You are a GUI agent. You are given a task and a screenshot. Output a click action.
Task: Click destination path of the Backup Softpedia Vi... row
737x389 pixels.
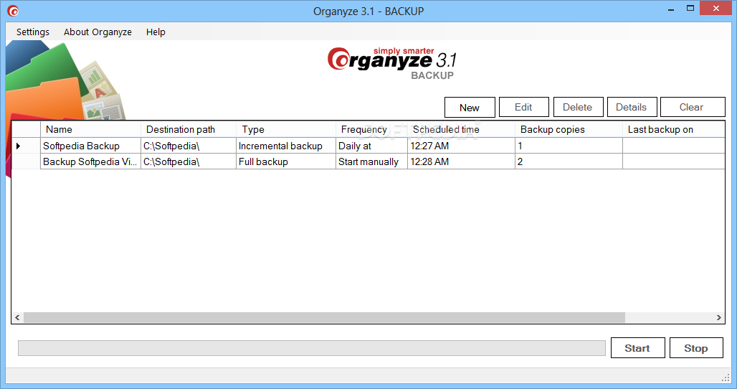189,161
